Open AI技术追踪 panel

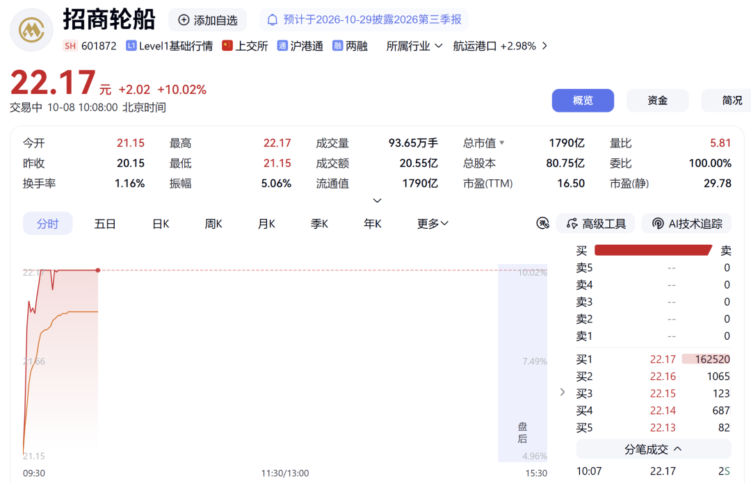click(686, 224)
